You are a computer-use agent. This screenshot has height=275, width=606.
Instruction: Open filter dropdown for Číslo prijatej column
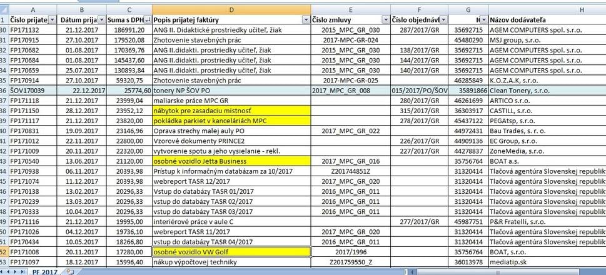52,20
